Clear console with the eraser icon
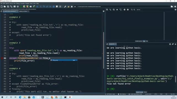 click(x=173, y=44)
